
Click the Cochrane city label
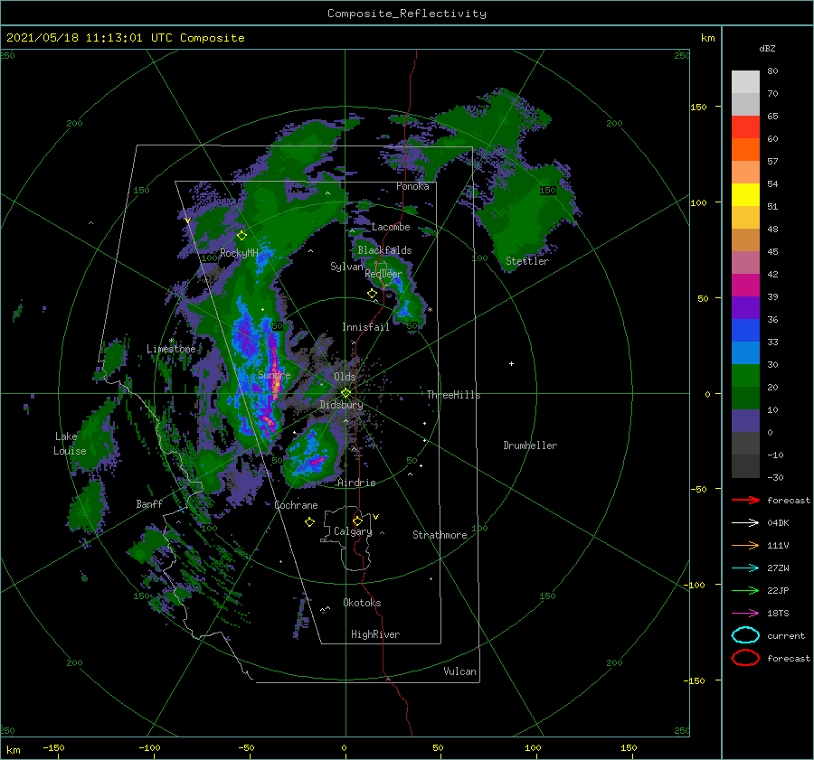point(296,505)
